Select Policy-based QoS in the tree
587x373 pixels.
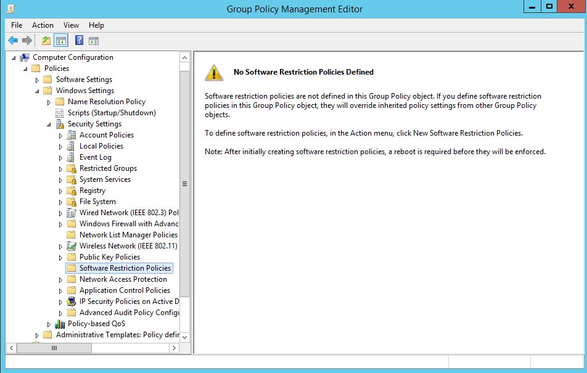(x=97, y=324)
